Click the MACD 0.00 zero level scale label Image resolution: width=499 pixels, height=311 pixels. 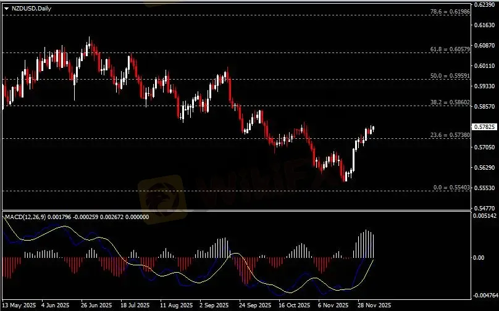[x=479, y=258]
